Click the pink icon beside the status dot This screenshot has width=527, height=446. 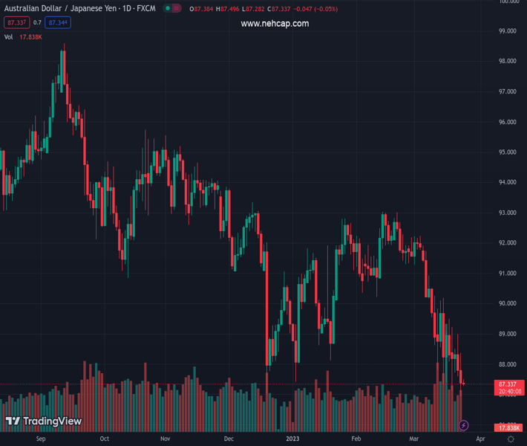click(178, 9)
